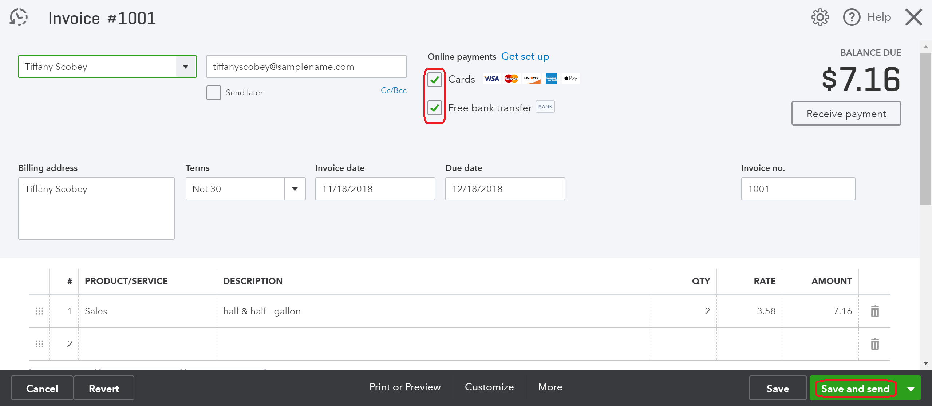Click the Help question mark icon
This screenshot has height=406, width=932.
pos(852,17)
